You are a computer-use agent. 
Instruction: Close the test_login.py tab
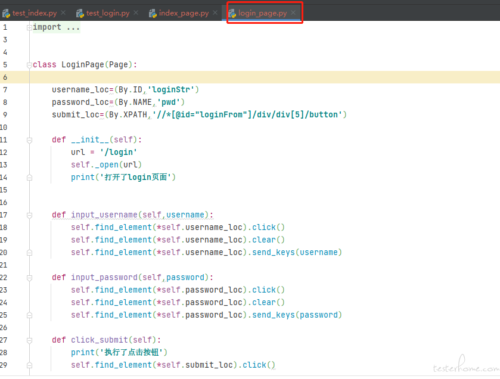coord(136,13)
